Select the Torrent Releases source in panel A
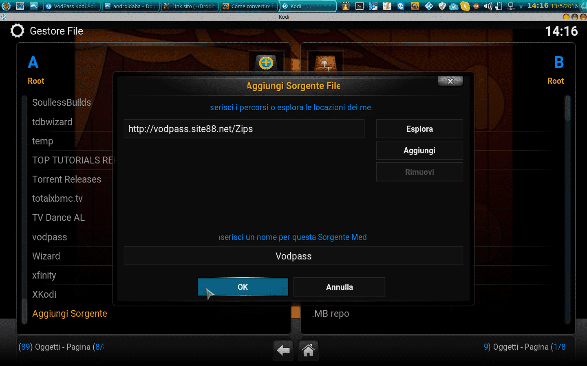The height and width of the screenshot is (366, 587). 67,179
